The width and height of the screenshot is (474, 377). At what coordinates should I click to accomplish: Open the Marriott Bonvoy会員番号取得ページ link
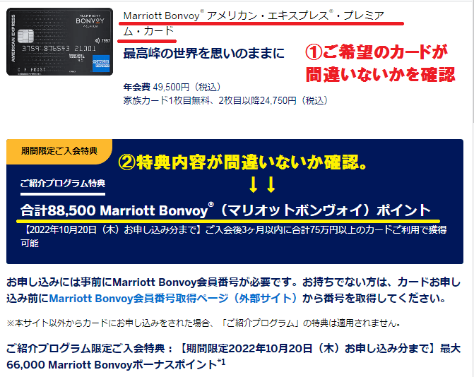[174, 299]
